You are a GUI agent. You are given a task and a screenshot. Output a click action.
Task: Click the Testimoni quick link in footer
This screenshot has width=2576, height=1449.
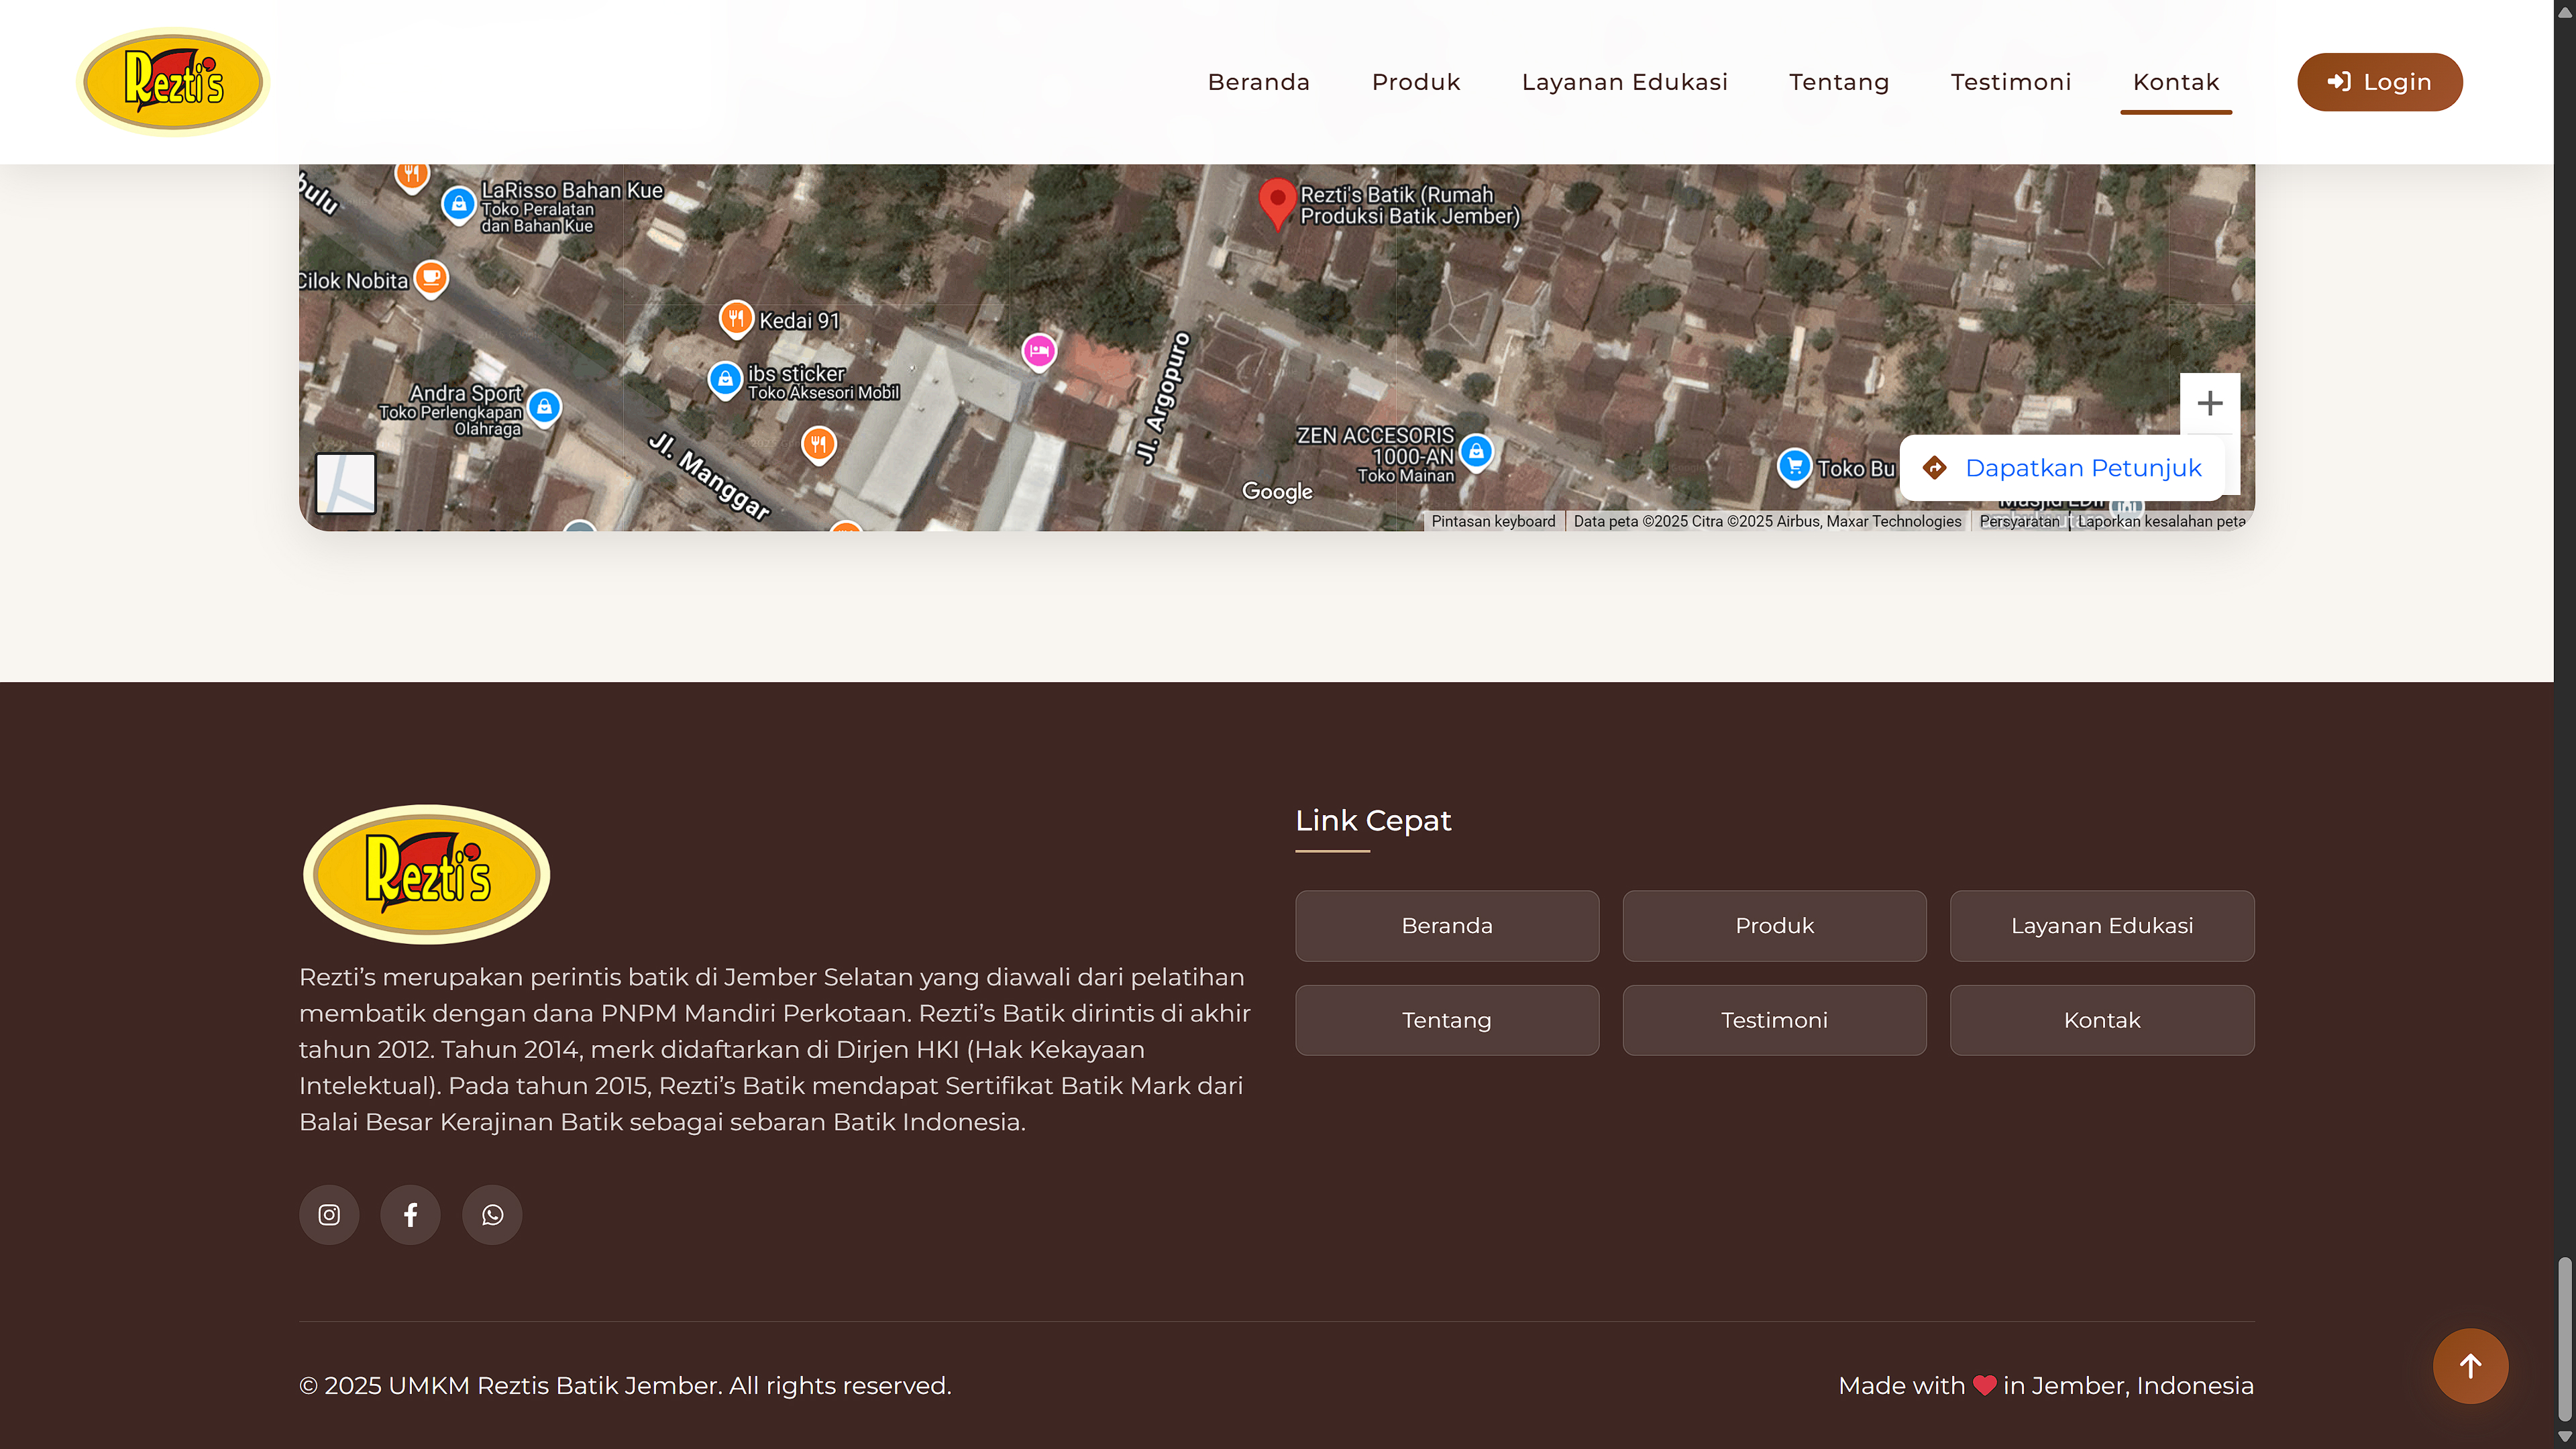coord(1774,1020)
